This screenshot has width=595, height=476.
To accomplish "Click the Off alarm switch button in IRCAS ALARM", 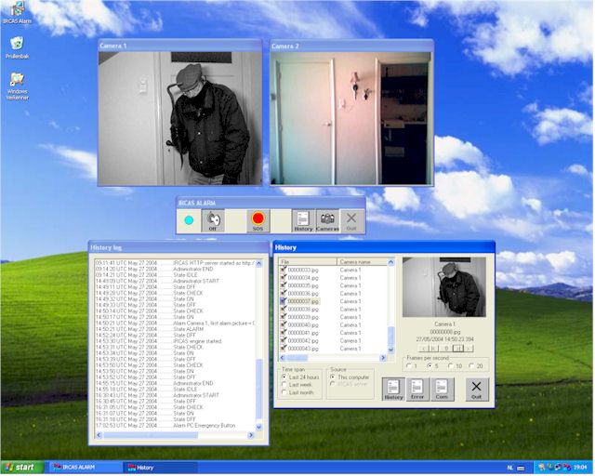I will click(x=213, y=221).
